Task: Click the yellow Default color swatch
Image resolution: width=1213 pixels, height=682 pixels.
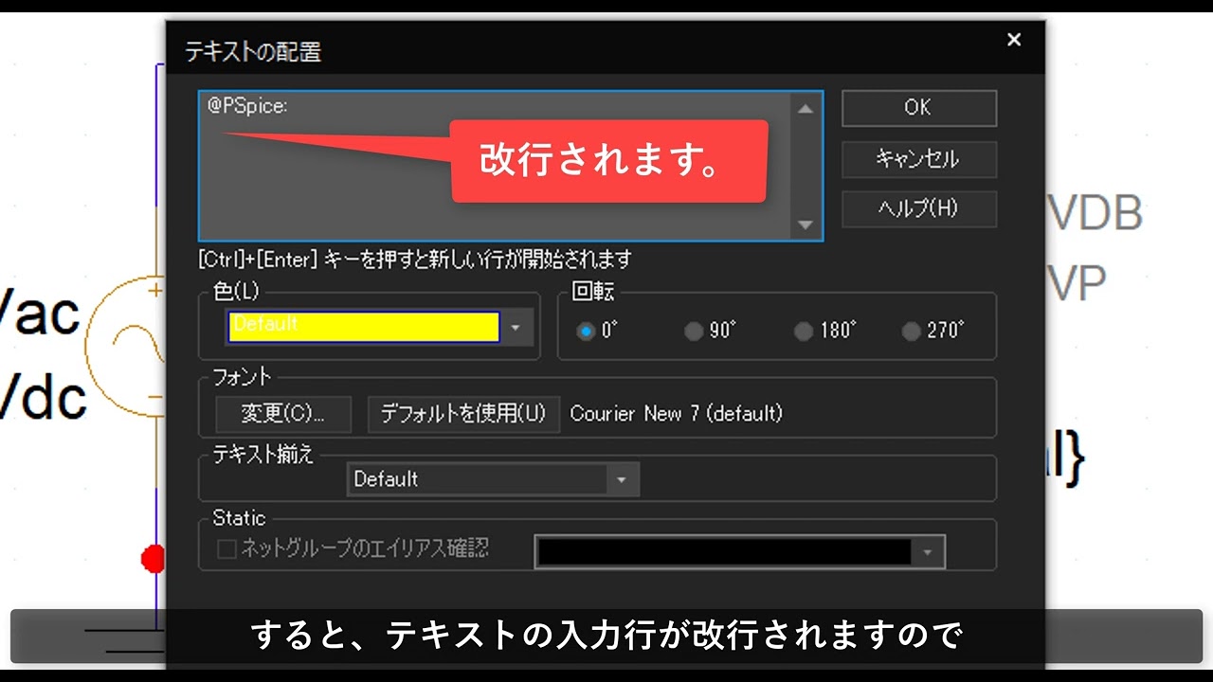Action: point(363,328)
